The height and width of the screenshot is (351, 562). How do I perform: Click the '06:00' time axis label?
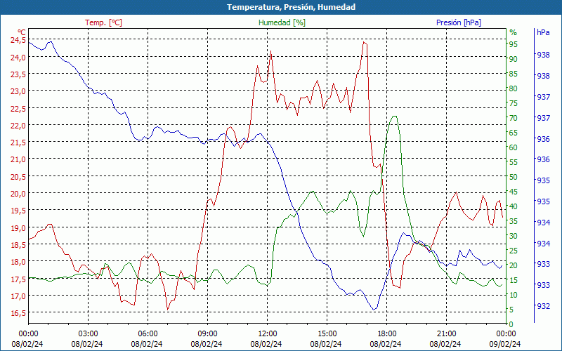coord(148,334)
